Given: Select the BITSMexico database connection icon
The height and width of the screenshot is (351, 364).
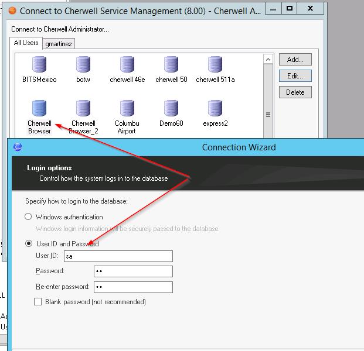Looking at the screenshot, I should pos(39,64).
